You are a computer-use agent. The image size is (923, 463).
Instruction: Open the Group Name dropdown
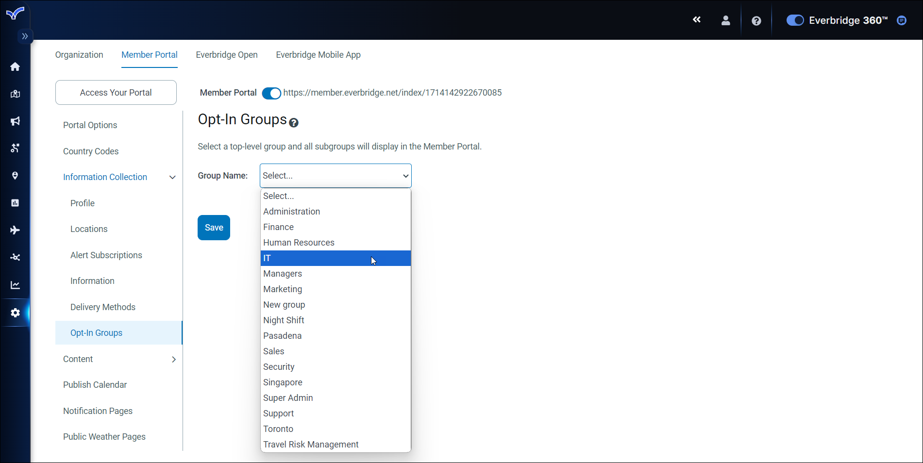pyautogui.click(x=336, y=176)
